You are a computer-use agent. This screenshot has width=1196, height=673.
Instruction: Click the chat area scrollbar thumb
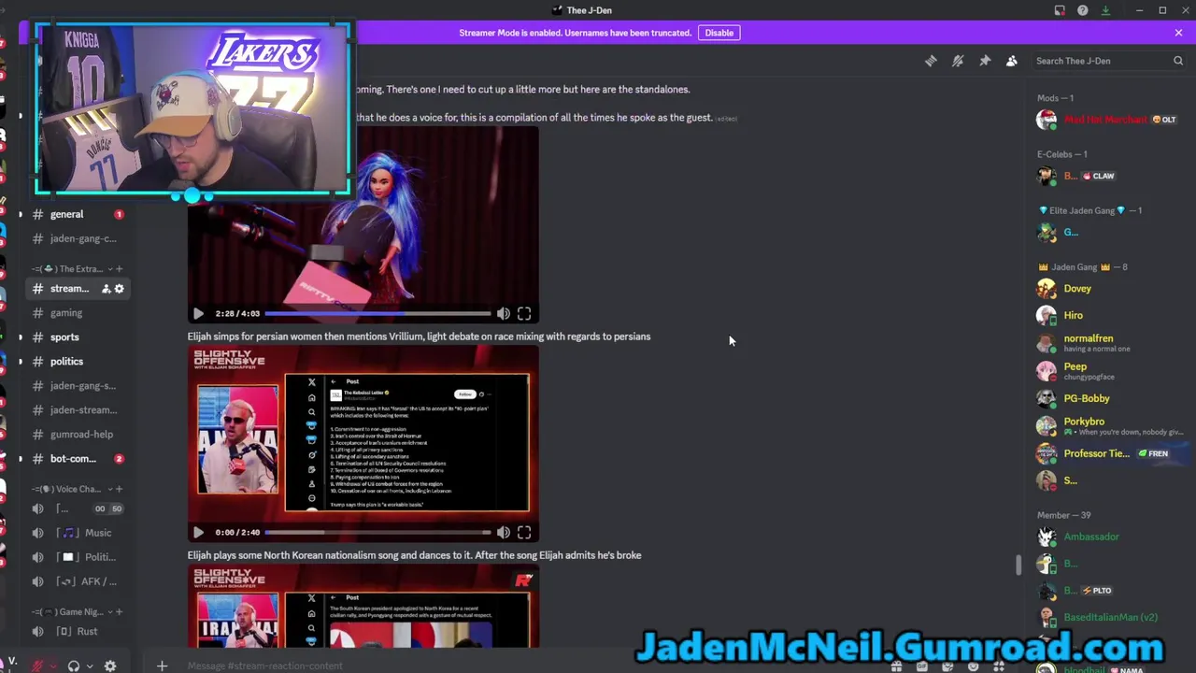[x=1019, y=566]
